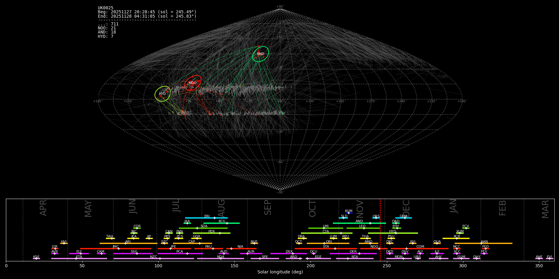559x279 pixels.
Task: Click the 'Beg: 20251127 20:28:45' line
Action: pyautogui.click(x=147, y=12)
